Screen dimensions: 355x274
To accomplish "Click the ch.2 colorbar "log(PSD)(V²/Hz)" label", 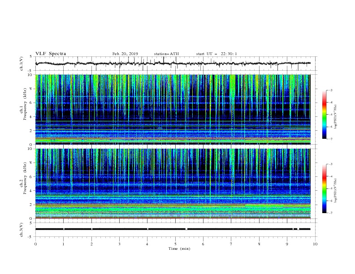I will click(336, 190).
